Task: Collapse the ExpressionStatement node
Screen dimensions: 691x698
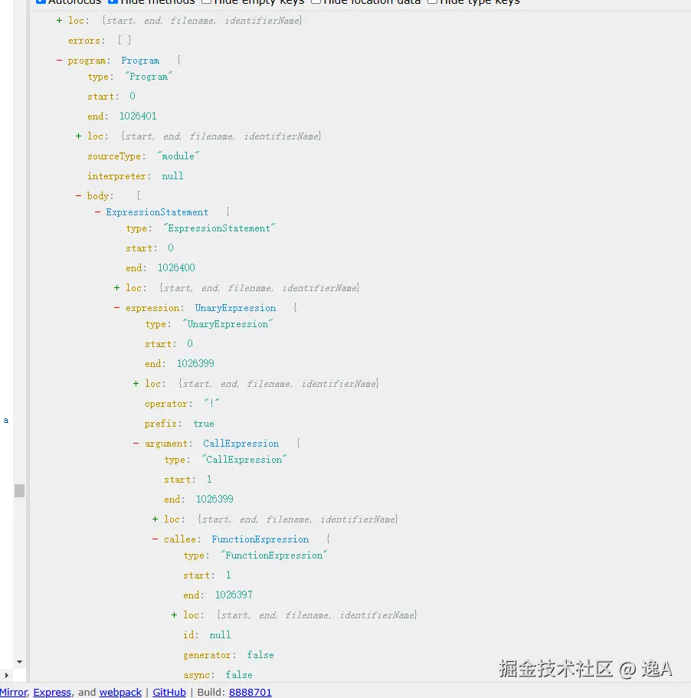Action: (x=97, y=212)
